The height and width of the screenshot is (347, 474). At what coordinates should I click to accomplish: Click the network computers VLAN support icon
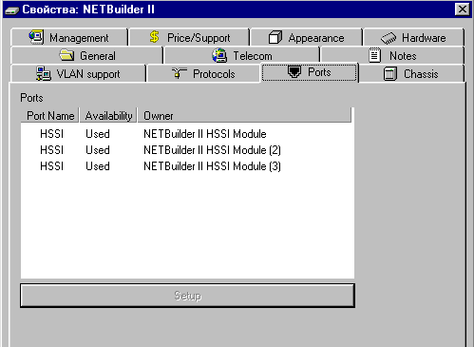(x=44, y=73)
